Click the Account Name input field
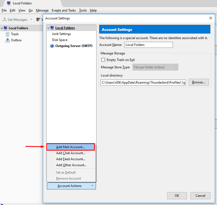Viewport: 217px width, 205px height. 149,45
